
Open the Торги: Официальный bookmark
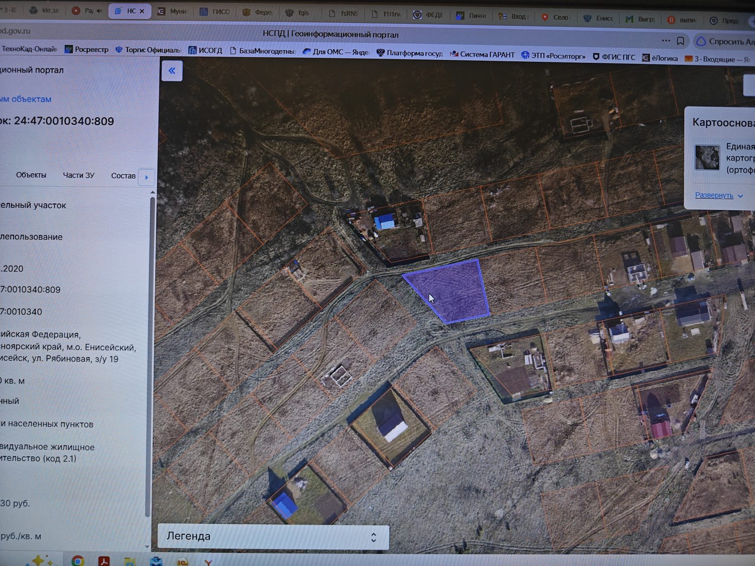click(x=148, y=50)
